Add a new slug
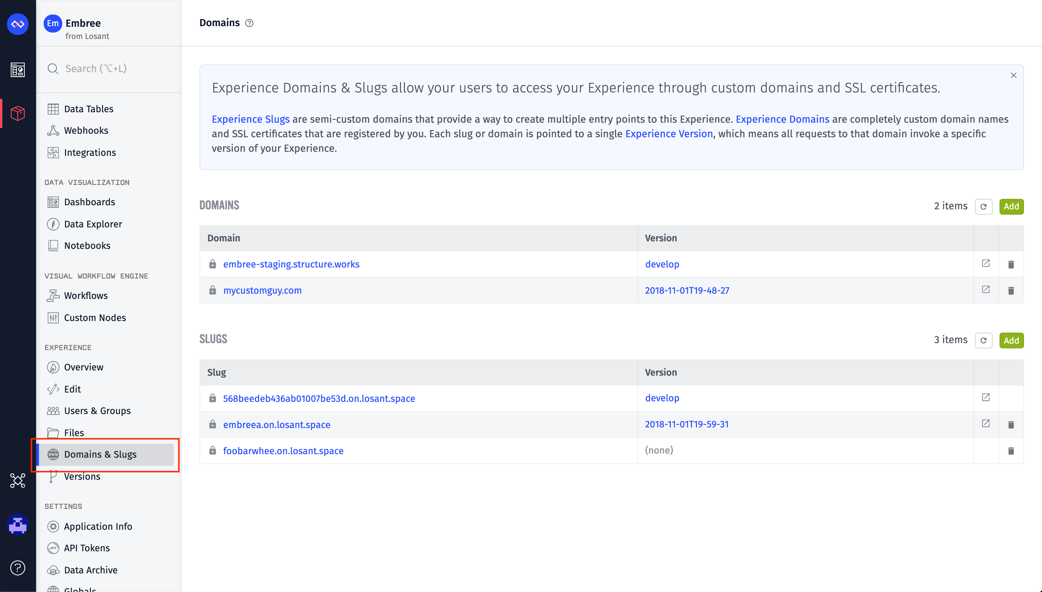 point(1011,340)
